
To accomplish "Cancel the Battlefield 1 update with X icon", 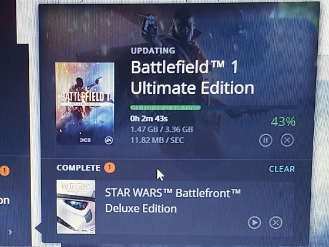I will tap(287, 140).
